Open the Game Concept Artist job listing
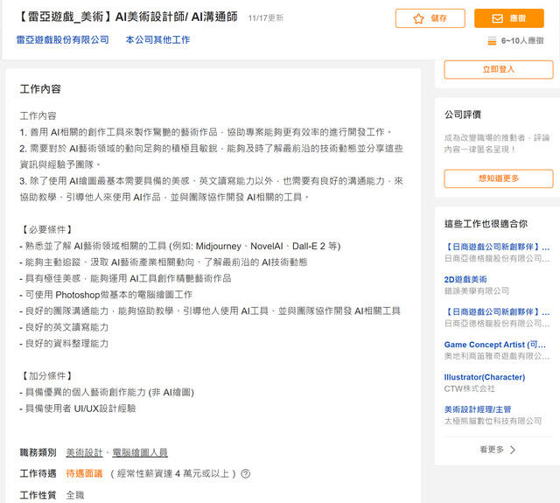 (494, 345)
